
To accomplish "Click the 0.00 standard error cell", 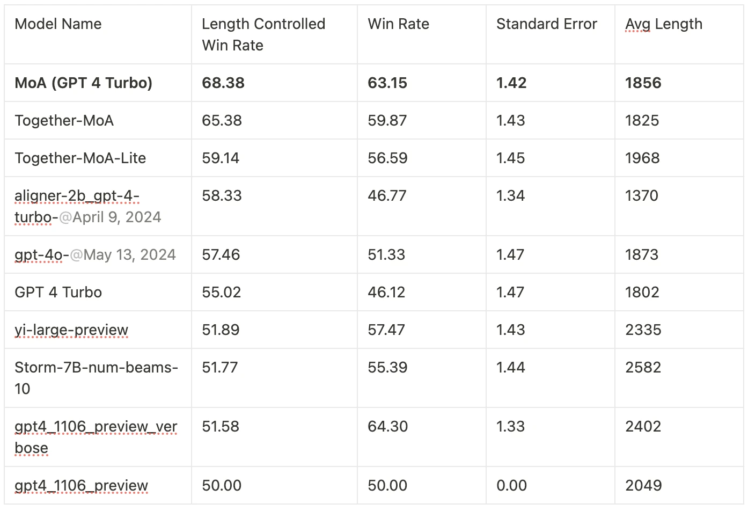I will 511,486.
